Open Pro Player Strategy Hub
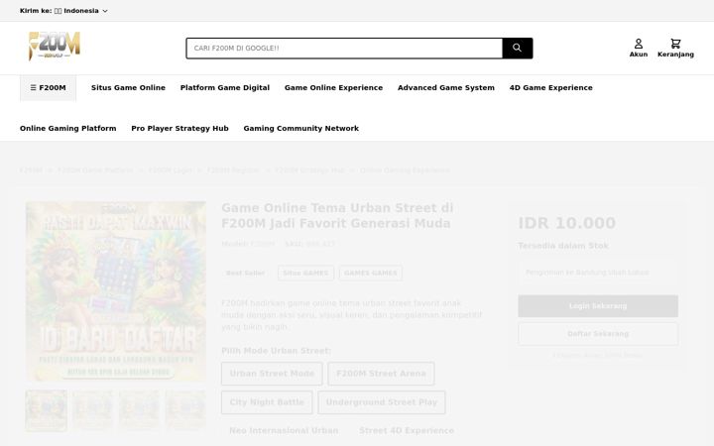 pyautogui.click(x=179, y=128)
